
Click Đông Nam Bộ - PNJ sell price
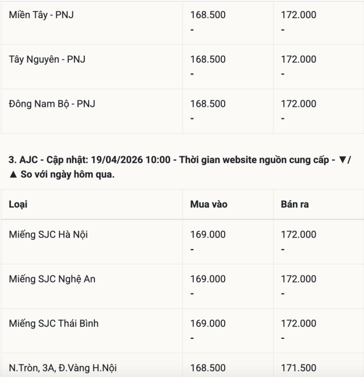tap(298, 103)
